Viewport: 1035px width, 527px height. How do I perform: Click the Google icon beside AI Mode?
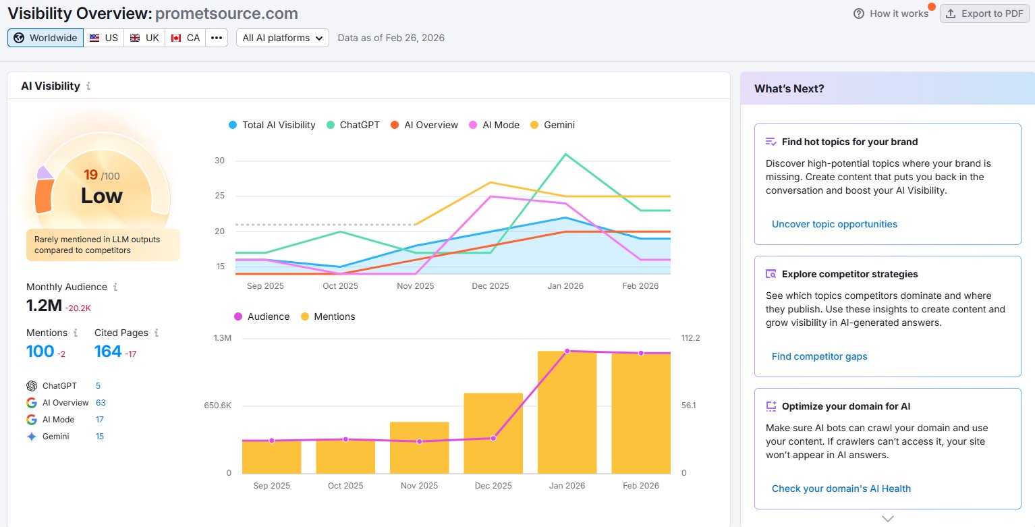[32, 420]
